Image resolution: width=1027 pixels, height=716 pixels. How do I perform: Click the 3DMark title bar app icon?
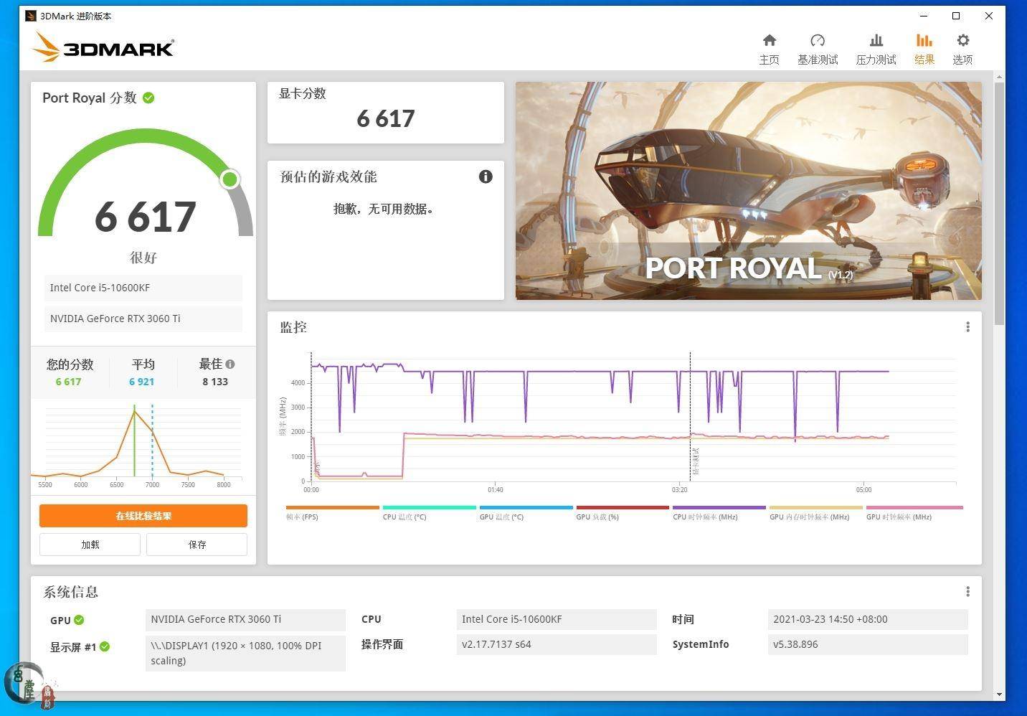[x=31, y=16]
